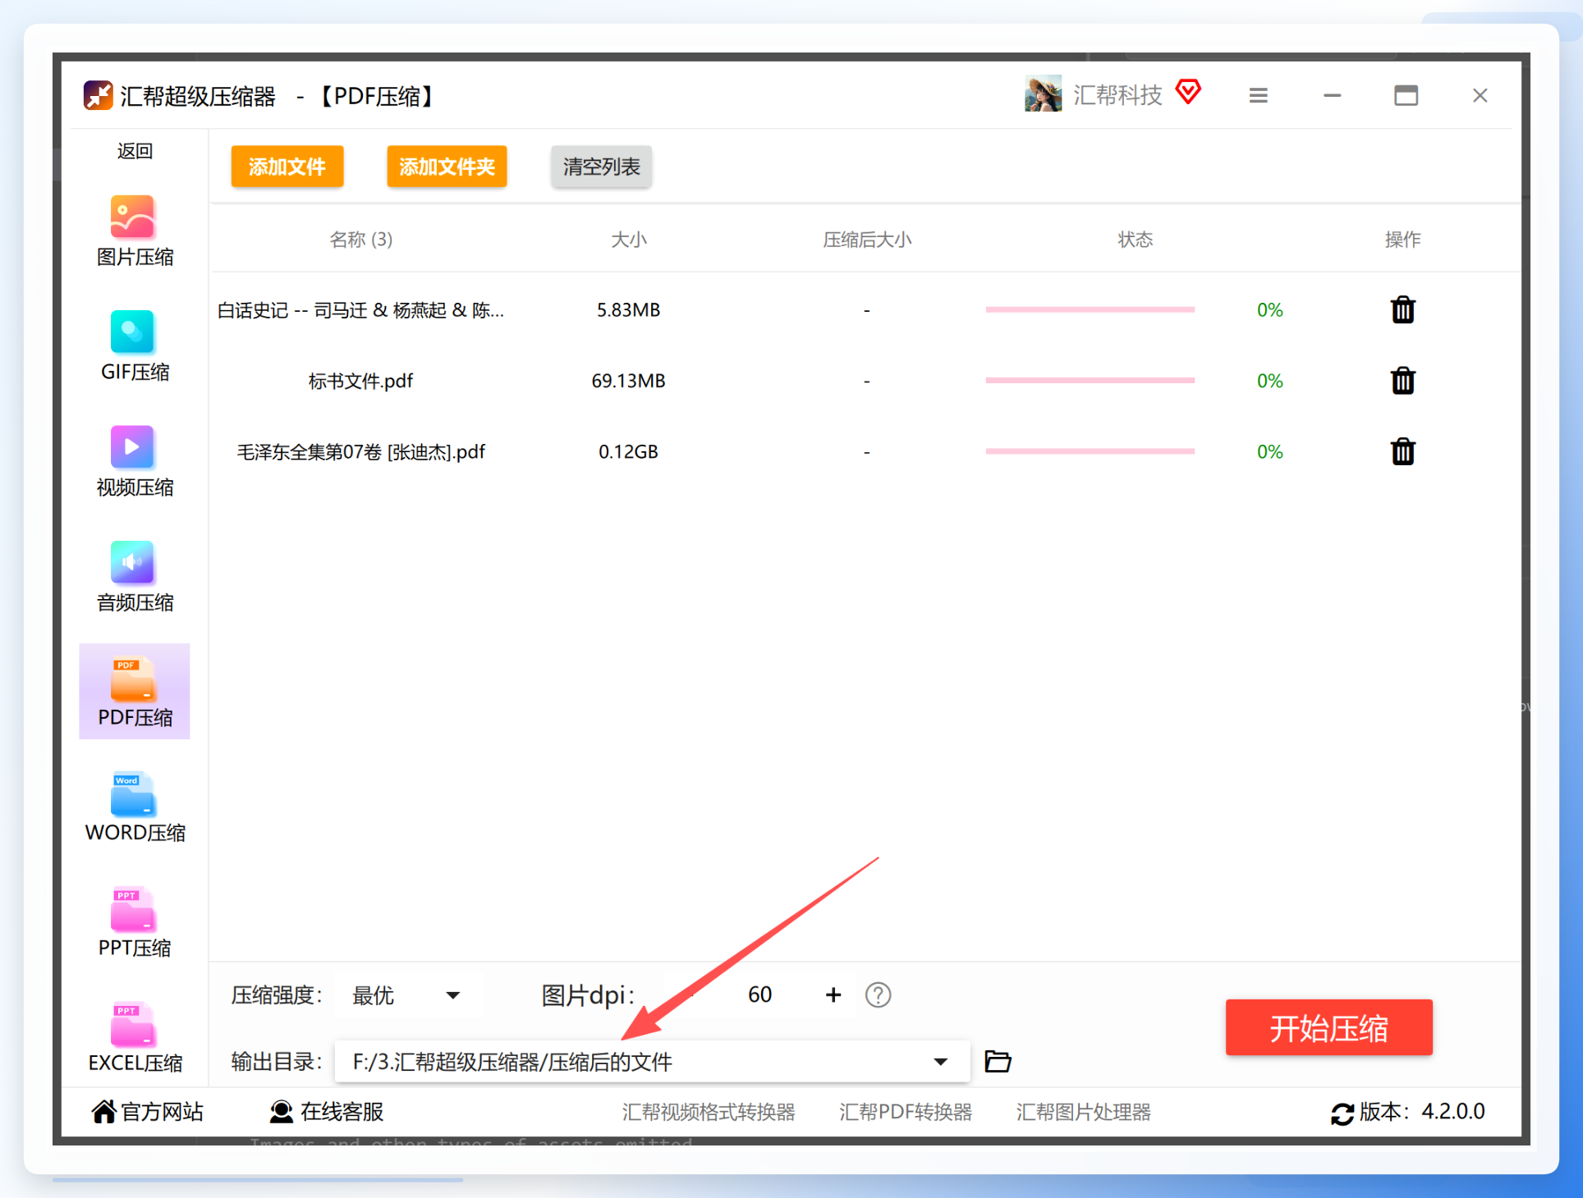
Task: Click 添加文件夹 add folder button
Action: click(x=447, y=167)
